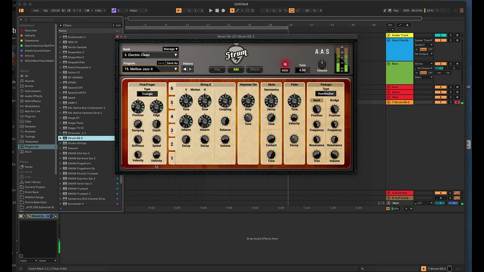
Task: Open the Ableton Songs folder
Action: tap(34, 197)
